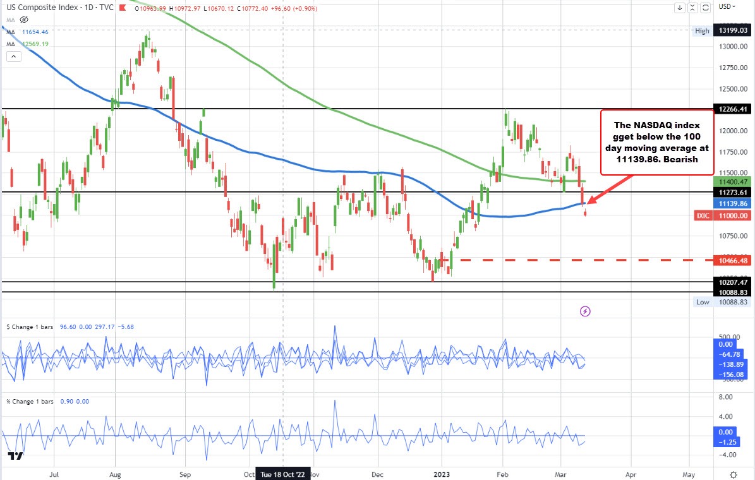
Task: Click the May label on the time axis
Action: [689, 475]
